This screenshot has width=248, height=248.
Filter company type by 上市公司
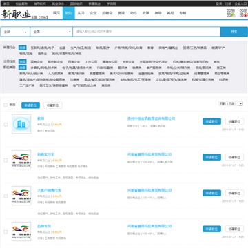(91, 62)
